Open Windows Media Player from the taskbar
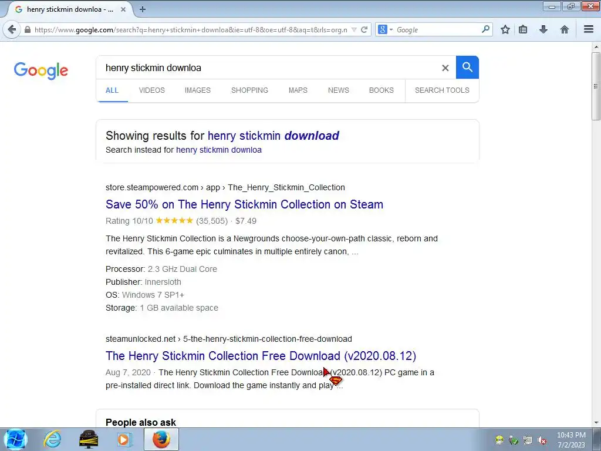The height and width of the screenshot is (451, 601). coord(124,439)
